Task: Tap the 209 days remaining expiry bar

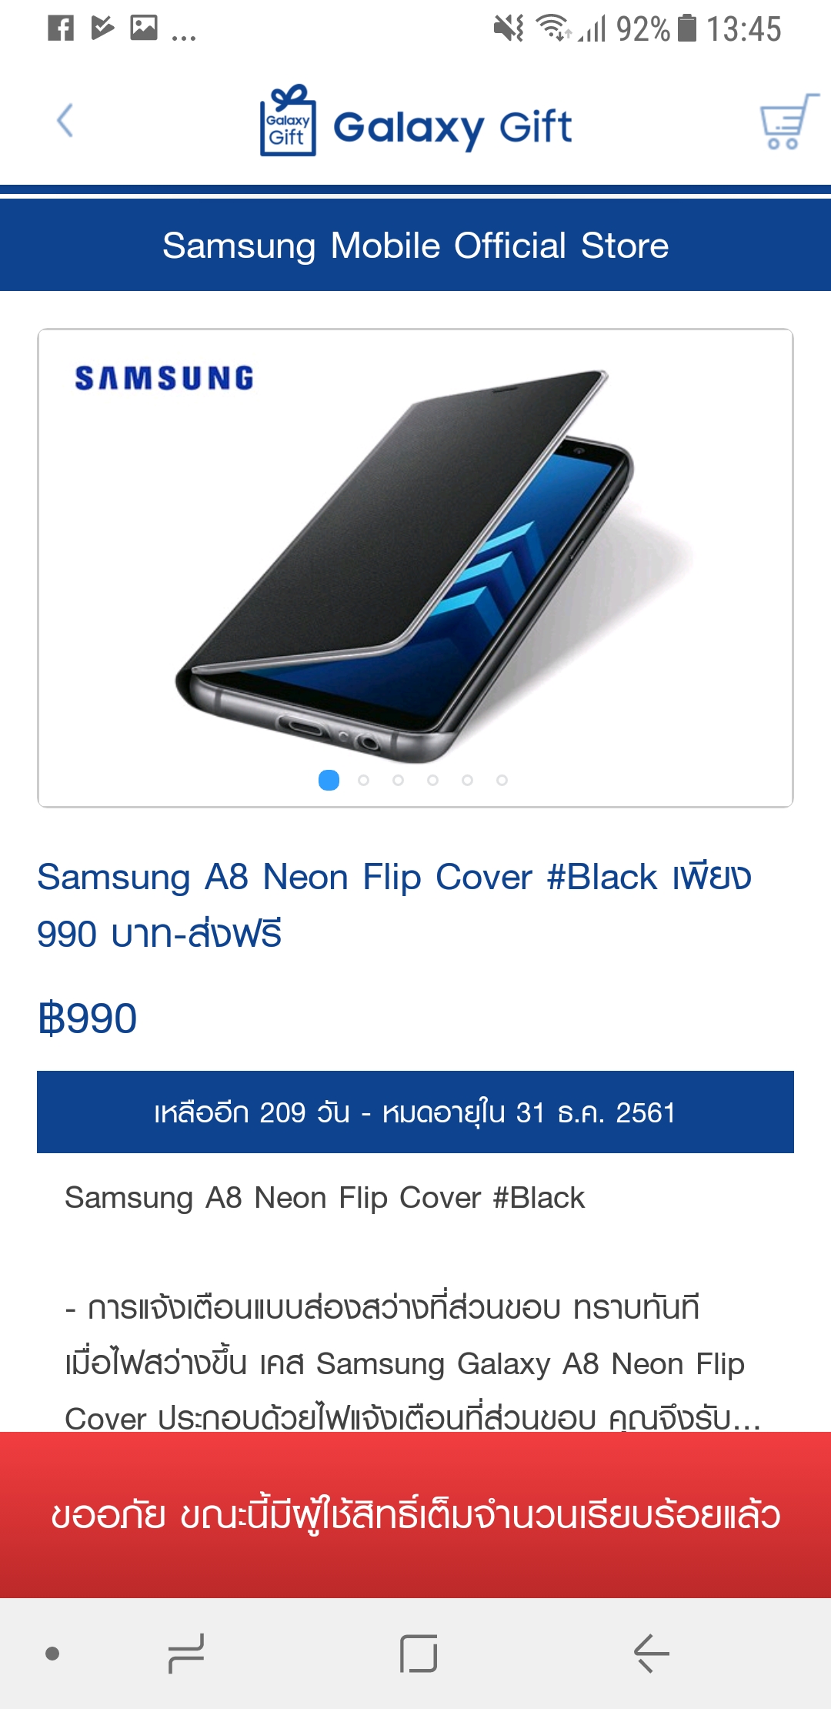Action: [x=415, y=1112]
